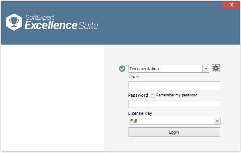Expand the Documentation connection dropdown arrow
This screenshot has width=241, height=153.
[x=206, y=69]
